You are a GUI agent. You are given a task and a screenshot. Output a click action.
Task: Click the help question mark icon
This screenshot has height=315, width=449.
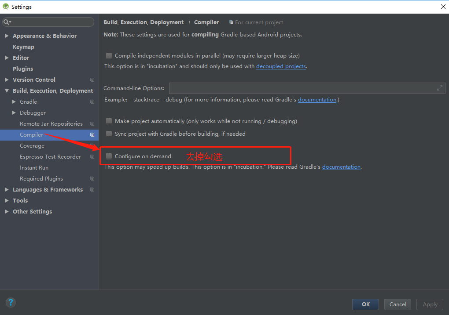[11, 302]
